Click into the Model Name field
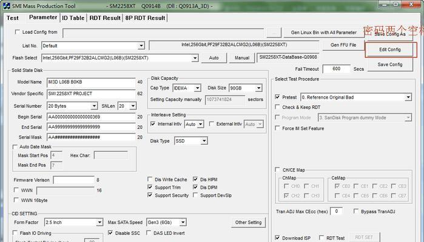Screen dimensions: 424x242 pyautogui.click(x=91, y=82)
